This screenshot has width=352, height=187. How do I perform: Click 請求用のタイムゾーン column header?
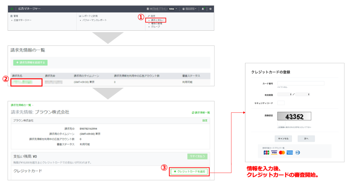pyautogui.click(x=86, y=76)
